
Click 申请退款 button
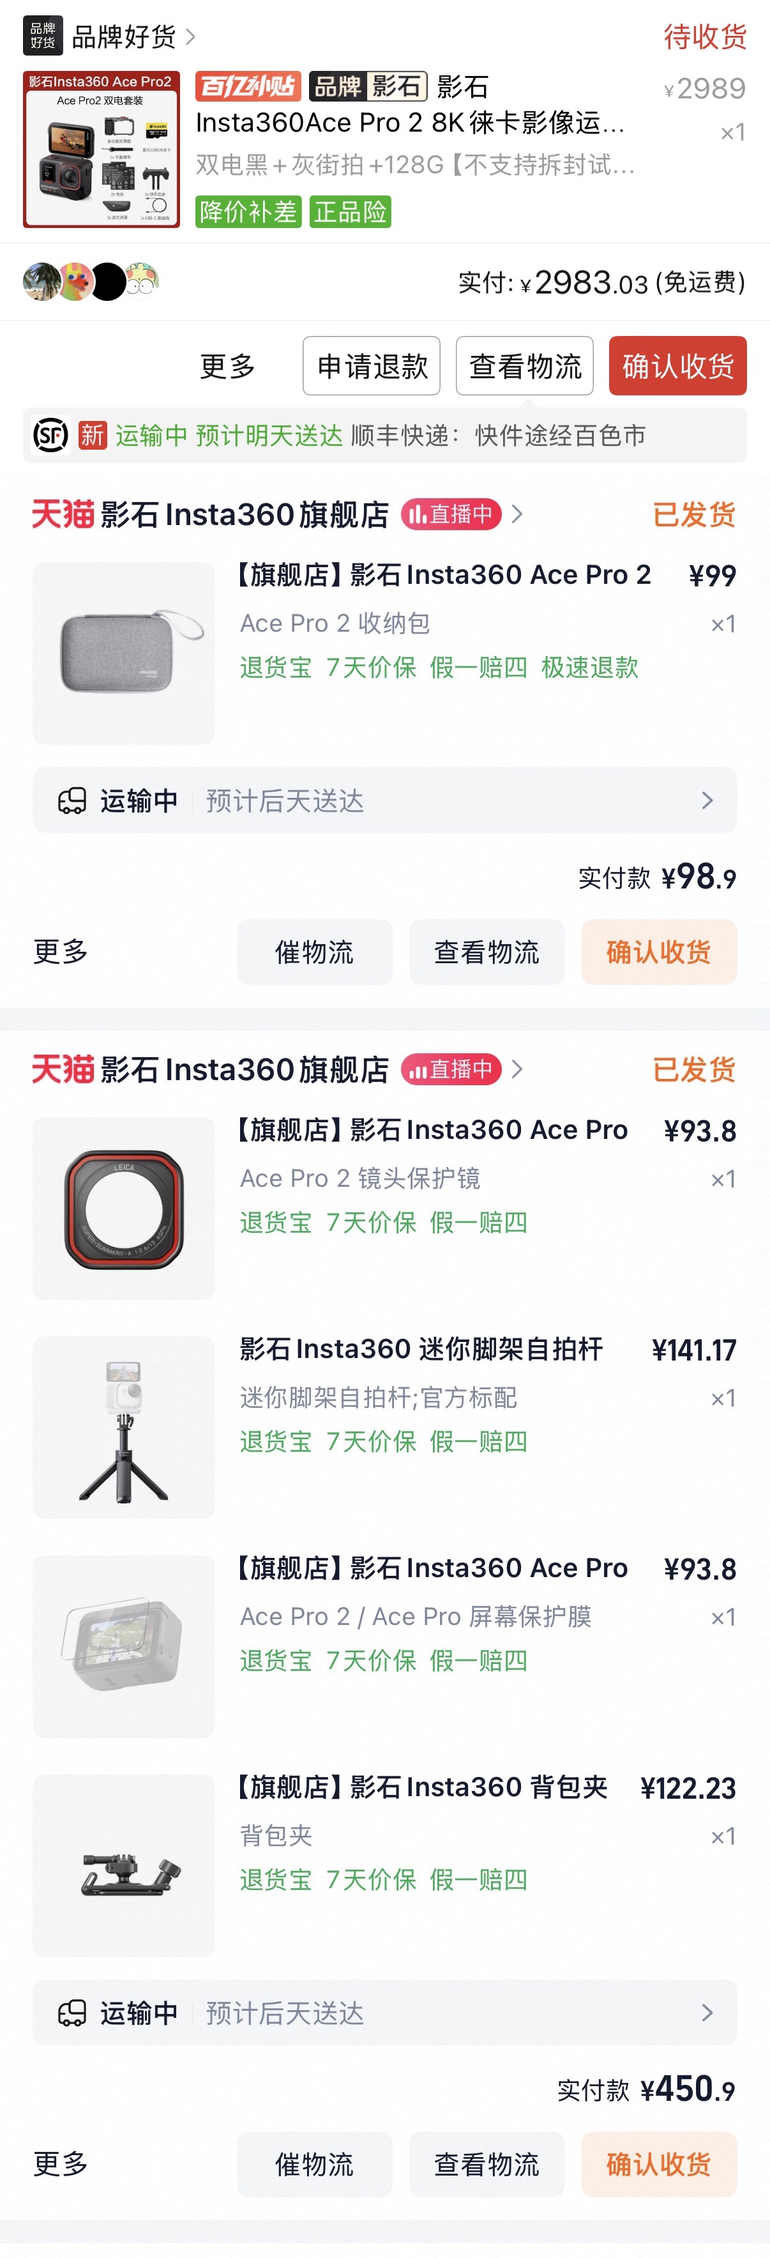[x=372, y=365]
